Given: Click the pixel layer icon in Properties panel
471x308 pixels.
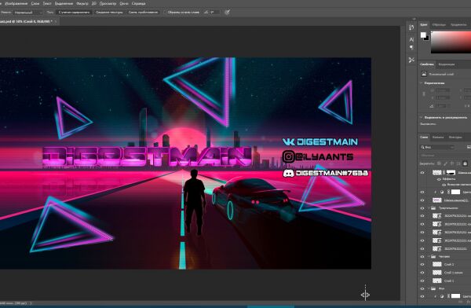Looking at the screenshot, I should click(424, 74).
